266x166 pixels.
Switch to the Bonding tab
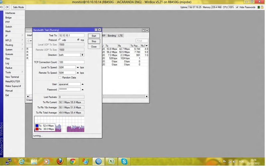[x=112, y=36]
